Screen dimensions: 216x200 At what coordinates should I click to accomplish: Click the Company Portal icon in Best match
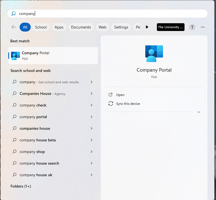pos(15,56)
